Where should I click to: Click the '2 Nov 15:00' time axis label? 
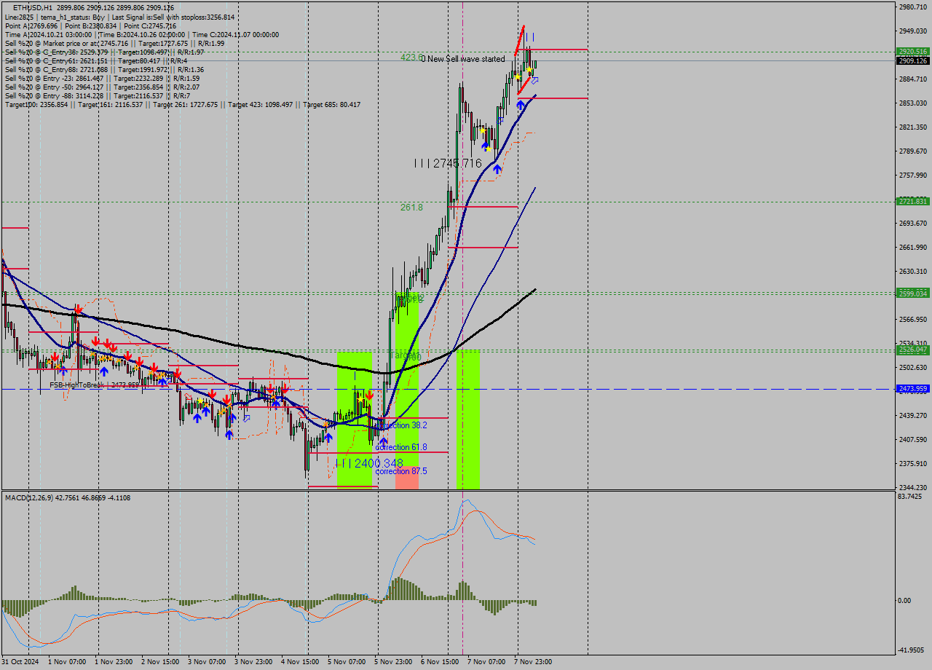(159, 662)
